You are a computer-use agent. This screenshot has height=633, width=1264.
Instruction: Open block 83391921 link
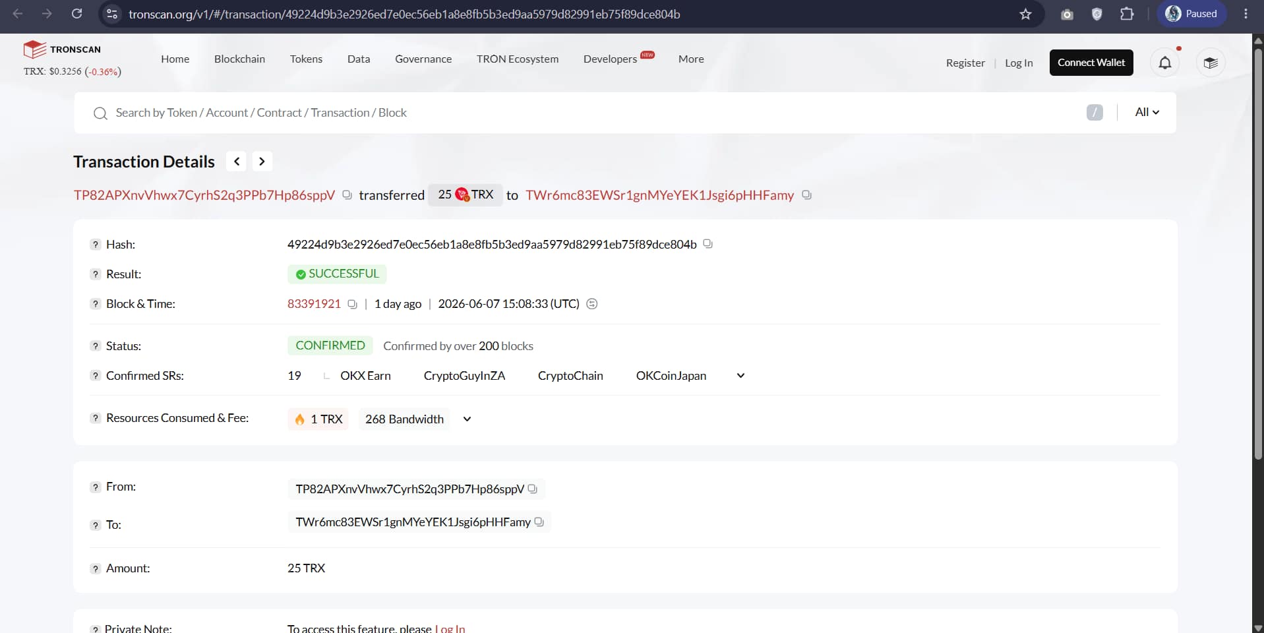coord(314,304)
